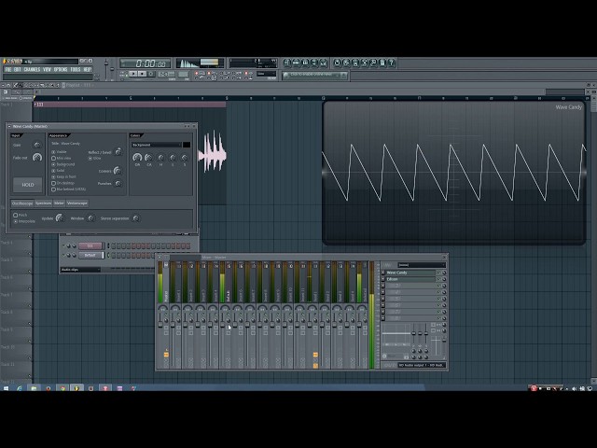This screenshot has width=597, height=448.
Task: Click the browser view shortcut icon
Action: (314, 63)
